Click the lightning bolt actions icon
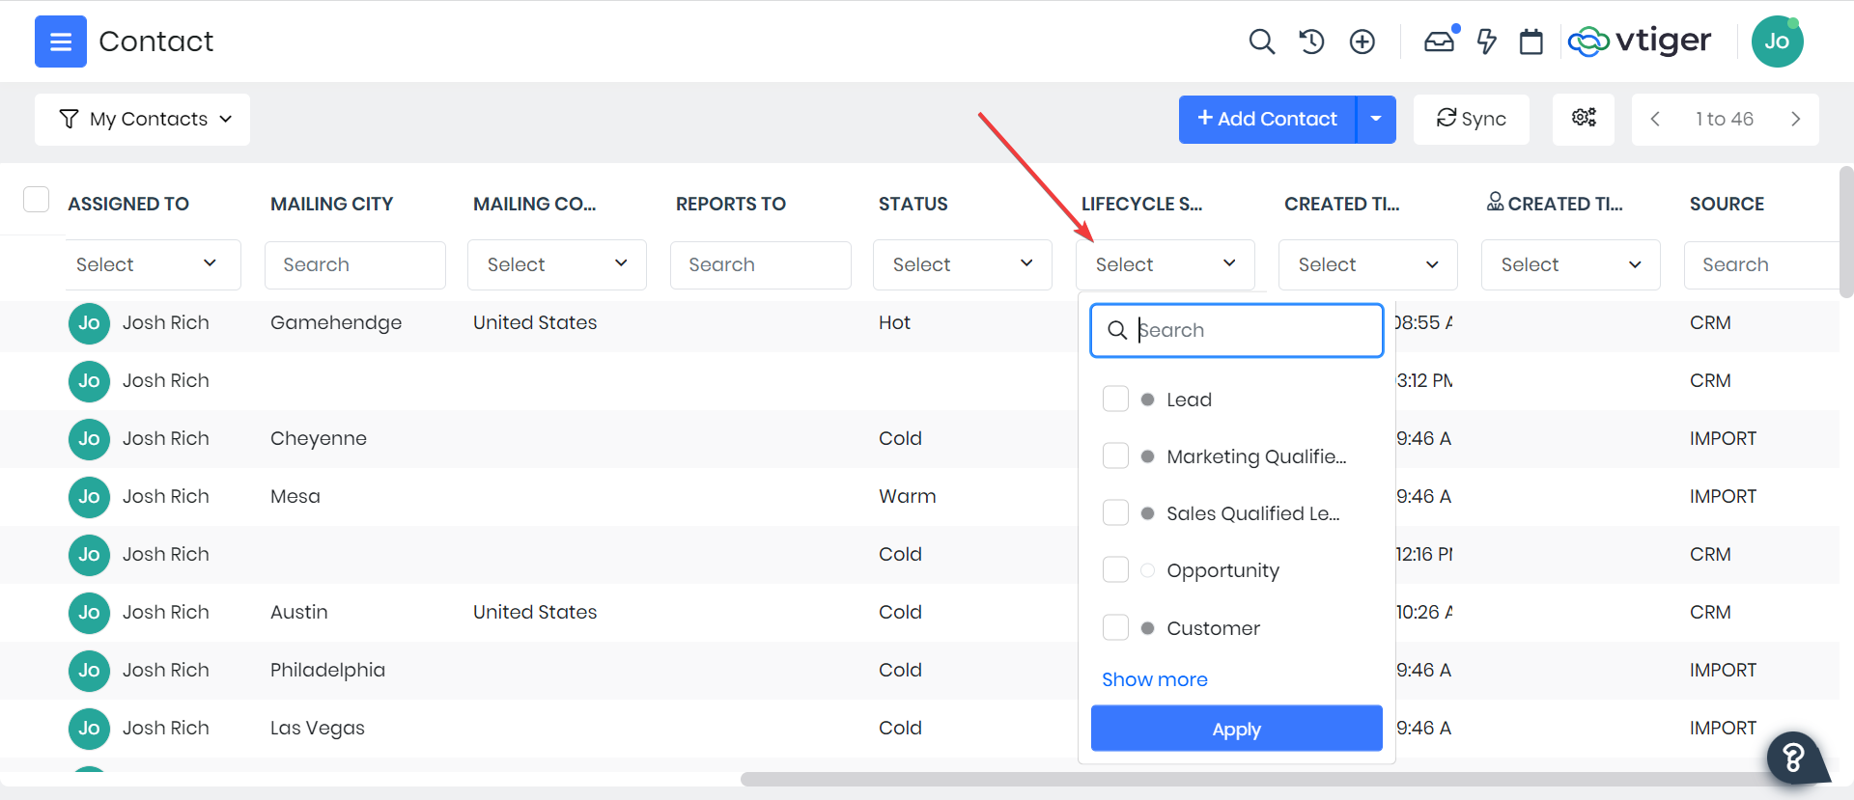Viewport: 1854px width, 800px height. 1487,41
